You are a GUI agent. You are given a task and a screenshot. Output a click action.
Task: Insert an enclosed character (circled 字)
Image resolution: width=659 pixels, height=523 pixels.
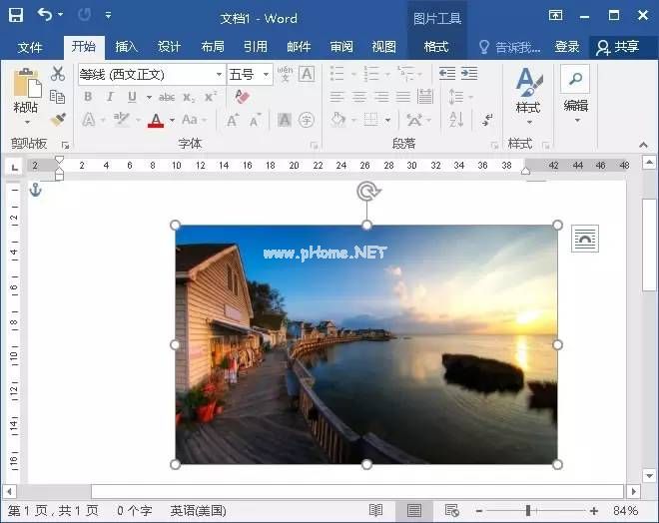coord(307,120)
